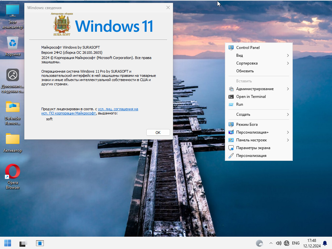The image size is (332, 249).
Task: Expand the Панель настроек submenu arrow
Action: click(288, 140)
